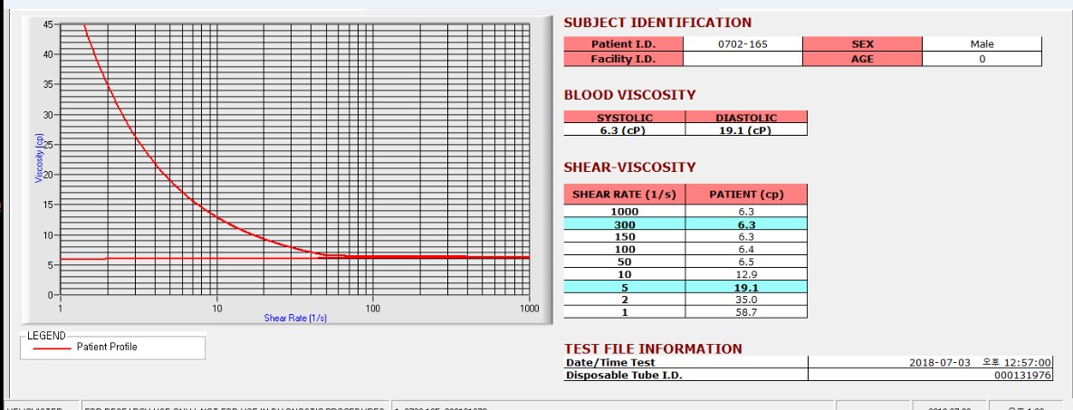Click the Shear Rate (1/s) axis label

[295, 319]
